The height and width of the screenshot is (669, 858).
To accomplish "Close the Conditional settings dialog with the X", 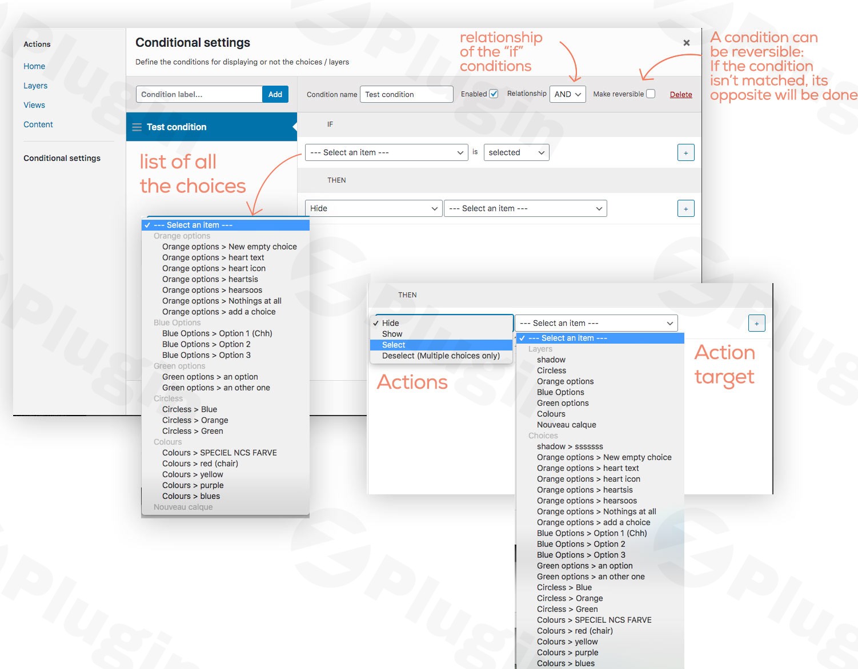I will (x=686, y=42).
